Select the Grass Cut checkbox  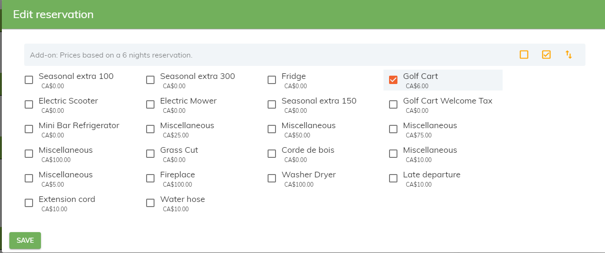pyautogui.click(x=150, y=154)
